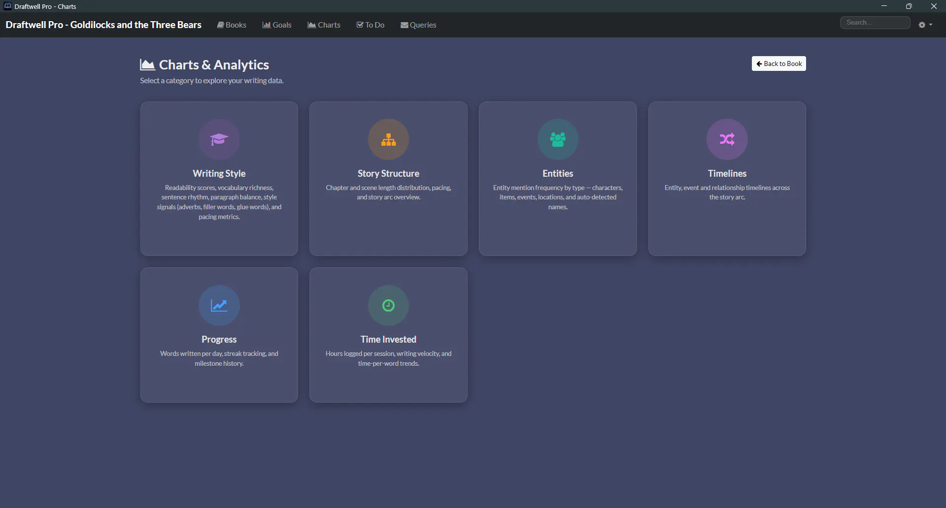Image resolution: width=946 pixels, height=508 pixels.
Task: Click the Time Invested clock icon
Action: (388, 305)
